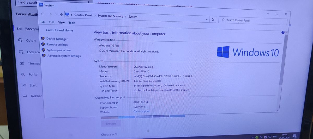
Task: Click the shield icon beside Device Manager
Action: 43,39
